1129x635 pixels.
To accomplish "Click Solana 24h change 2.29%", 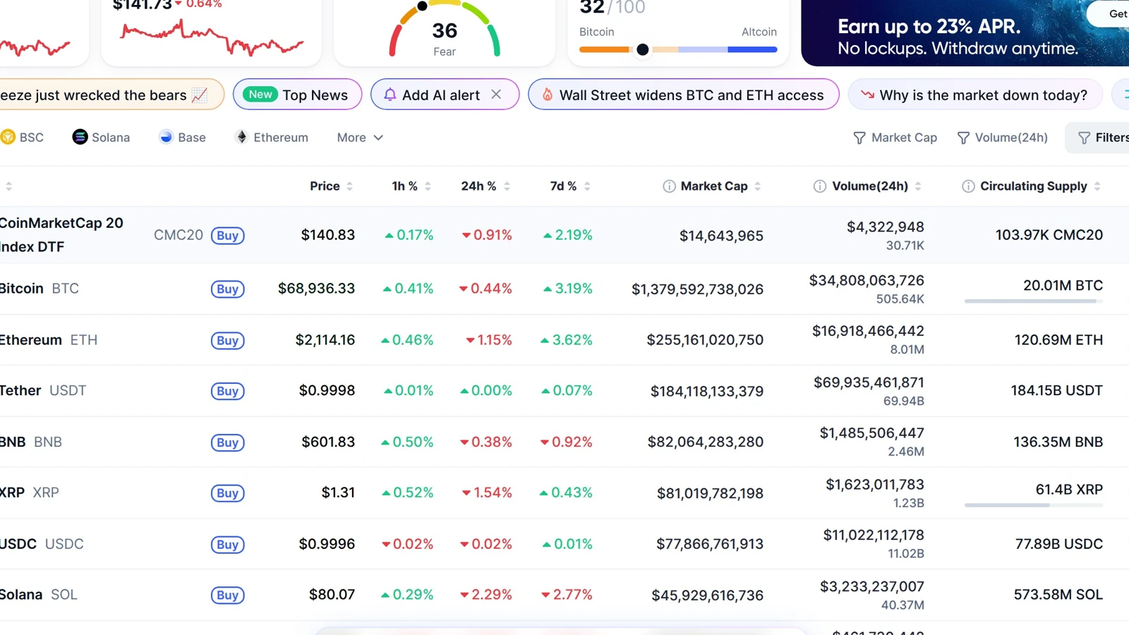I will click(485, 595).
